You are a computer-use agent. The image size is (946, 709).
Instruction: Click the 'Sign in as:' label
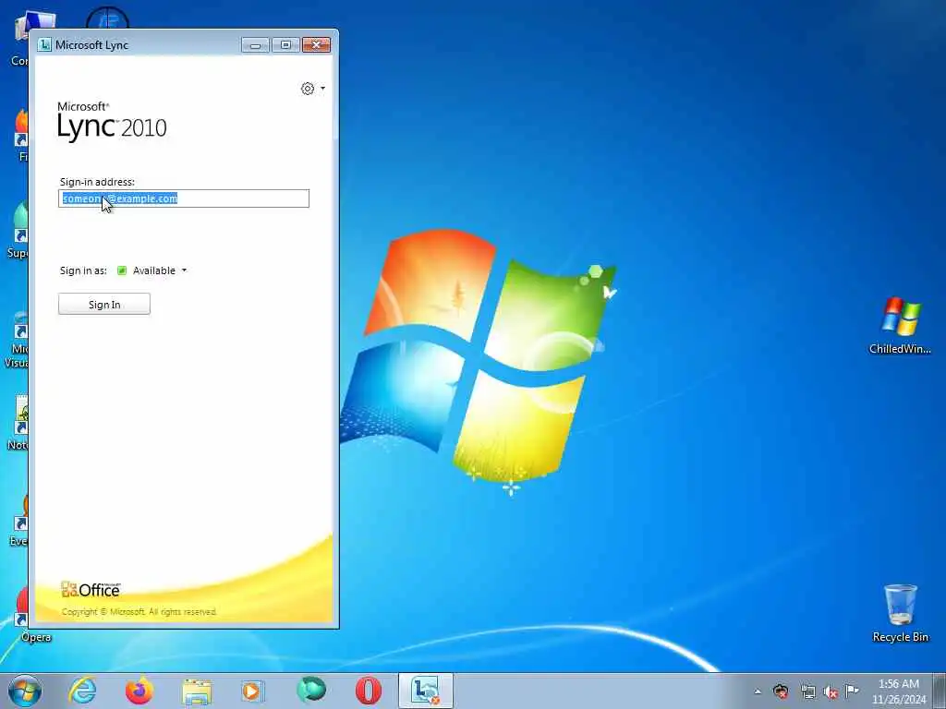(x=83, y=270)
